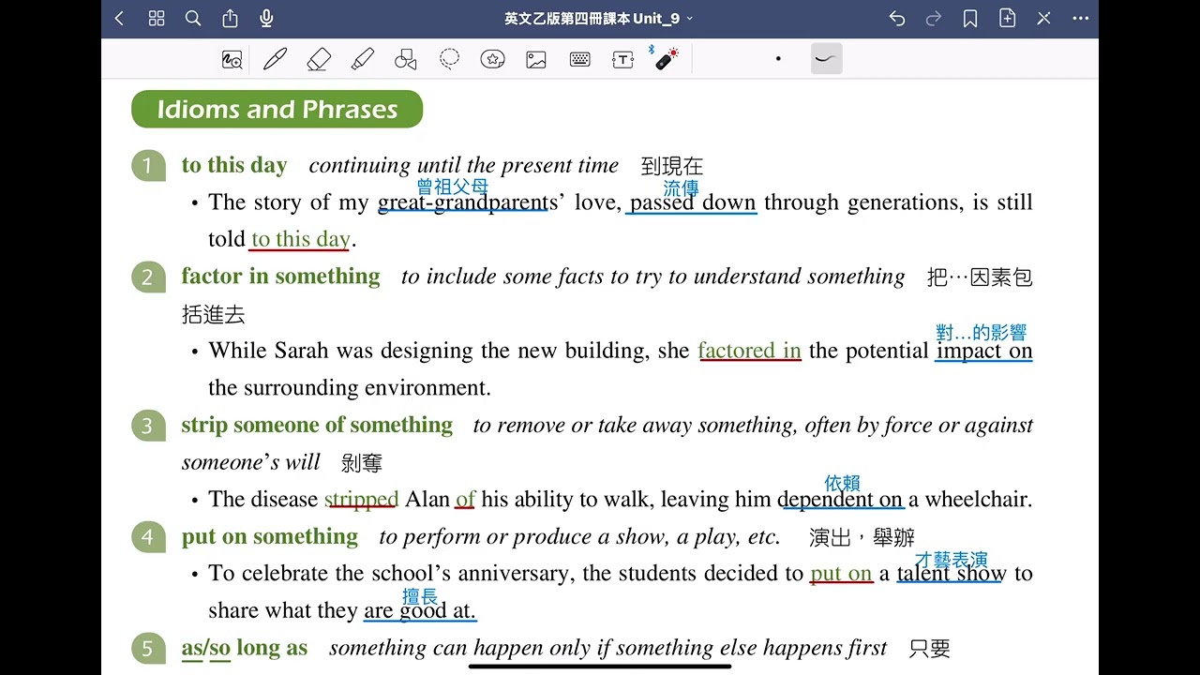Tap number 3 bullet circle
The width and height of the screenshot is (1200, 675).
[148, 426]
